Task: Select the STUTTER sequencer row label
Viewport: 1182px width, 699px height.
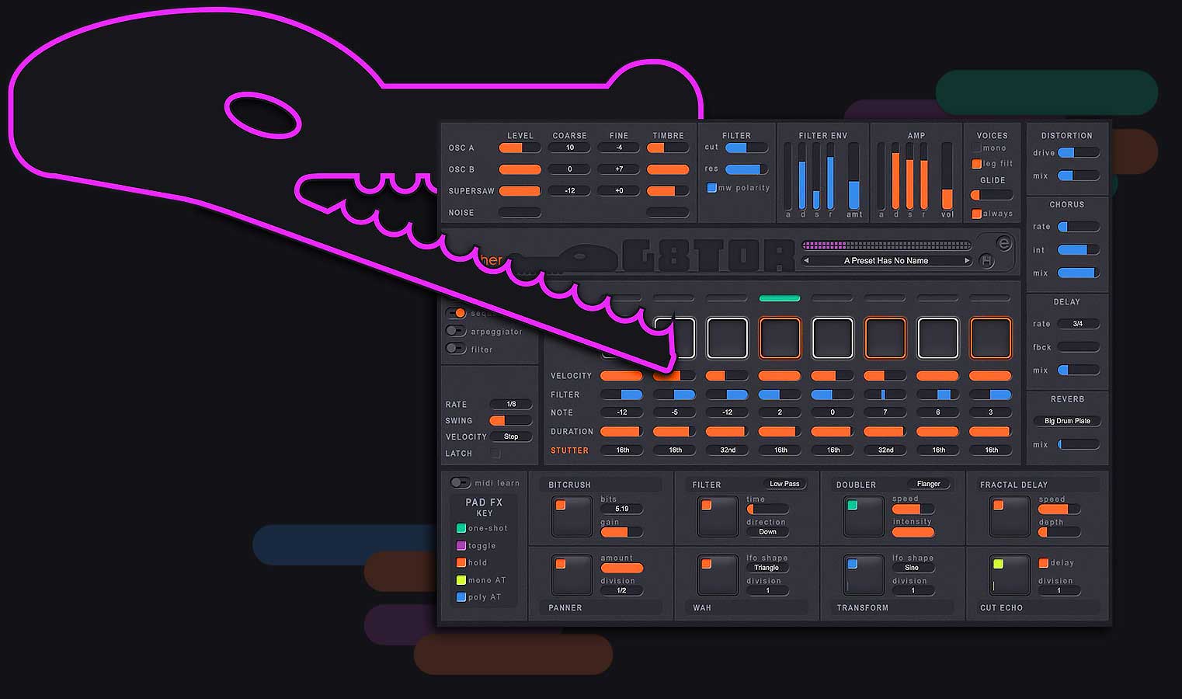Action: [569, 450]
